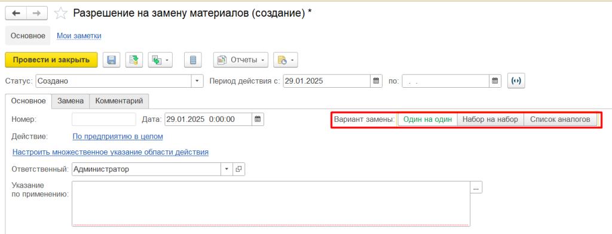This screenshot has height=234, width=612.
Task: Click the post document icon button
Action: (134, 60)
